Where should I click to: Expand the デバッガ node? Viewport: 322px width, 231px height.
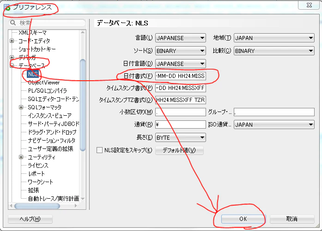(x=12, y=57)
